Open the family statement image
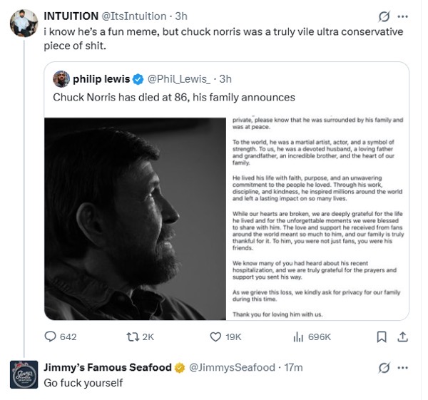428x400 pixels. (317, 219)
